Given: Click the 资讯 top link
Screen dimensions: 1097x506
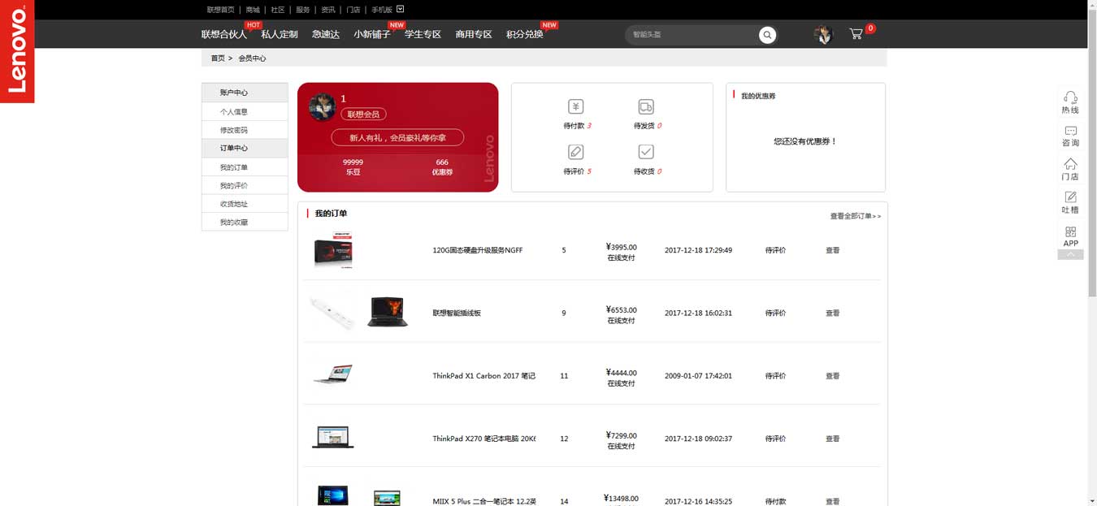Looking at the screenshot, I should click(328, 10).
